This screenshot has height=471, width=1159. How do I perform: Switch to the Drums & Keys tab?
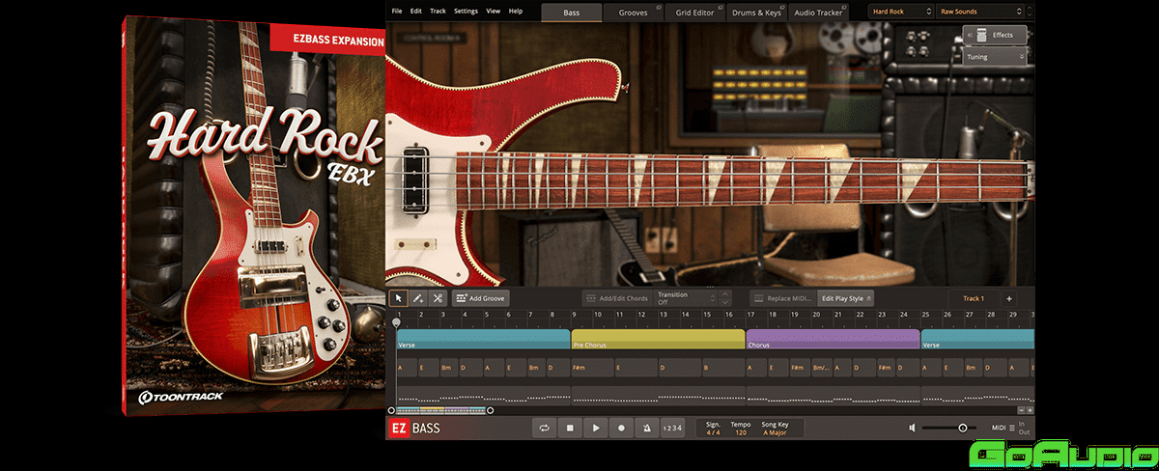(x=756, y=12)
